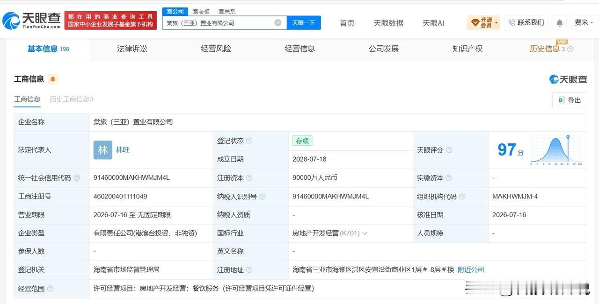Open the help icon next to 组织机构代码
The width and height of the screenshot is (599, 304).
click(462, 197)
